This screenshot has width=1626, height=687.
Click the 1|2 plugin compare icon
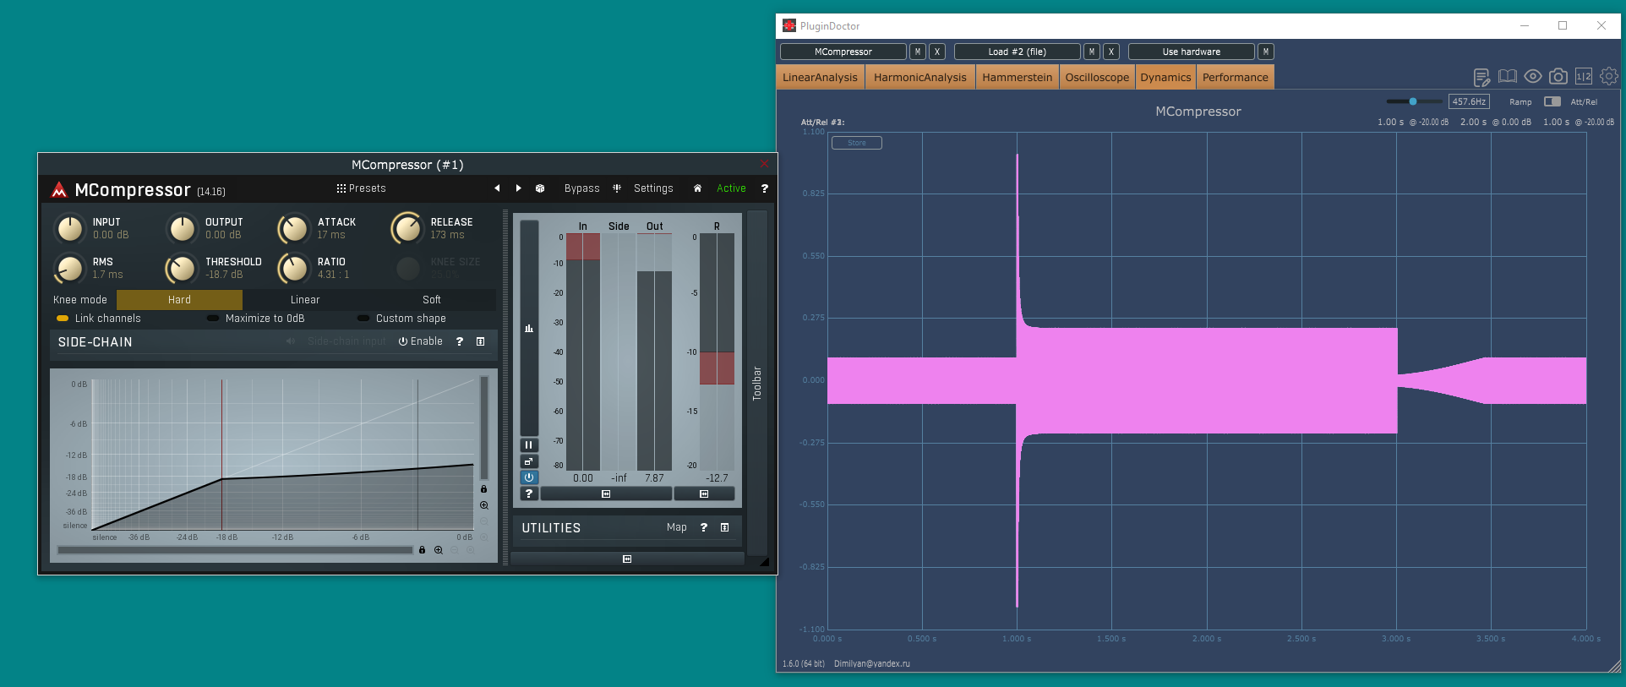(x=1584, y=77)
